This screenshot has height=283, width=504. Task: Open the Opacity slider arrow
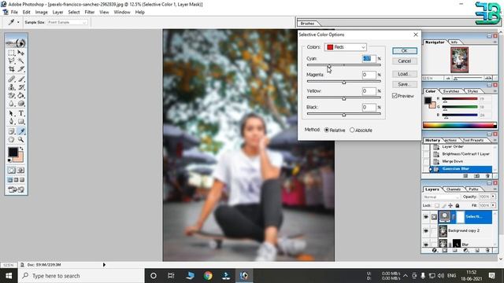coord(493,197)
